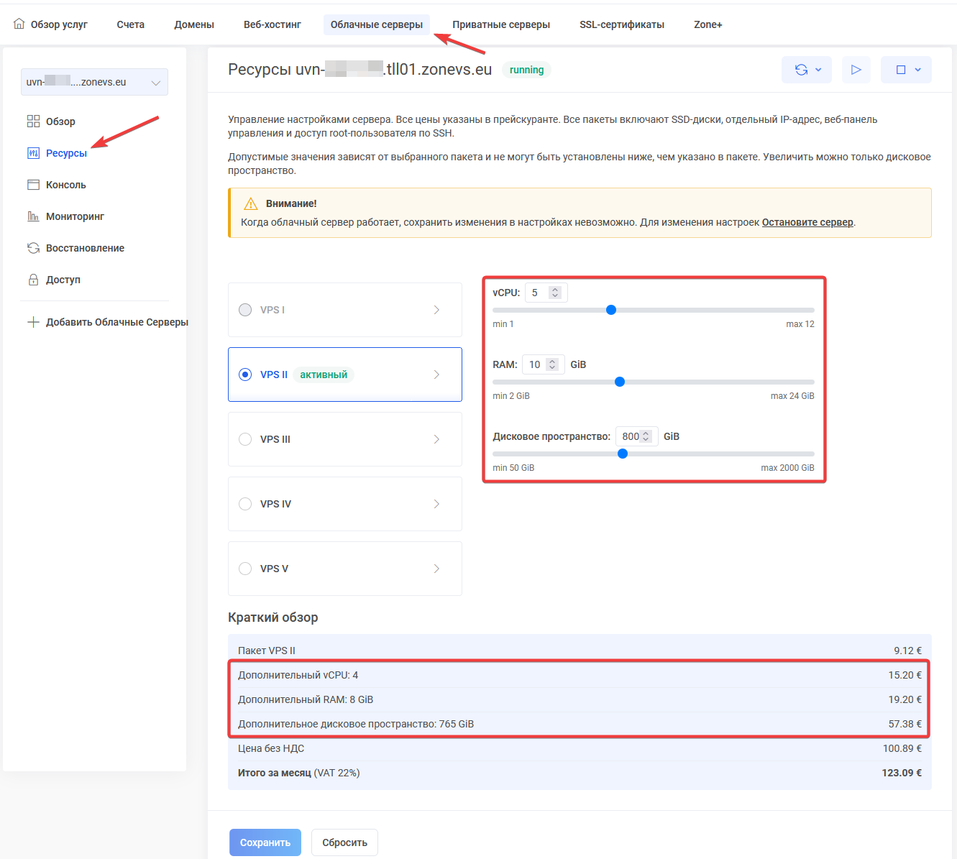This screenshot has width=957, height=859.
Task: Expand the stop server dropdown arrow
Action: coord(917,70)
